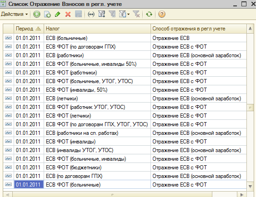Screen dimensions: 256x197
Task: Click Отражение ЕСВ с ФОТ for ЕСВ ФОТ (бюджетники)
Action: point(199,167)
